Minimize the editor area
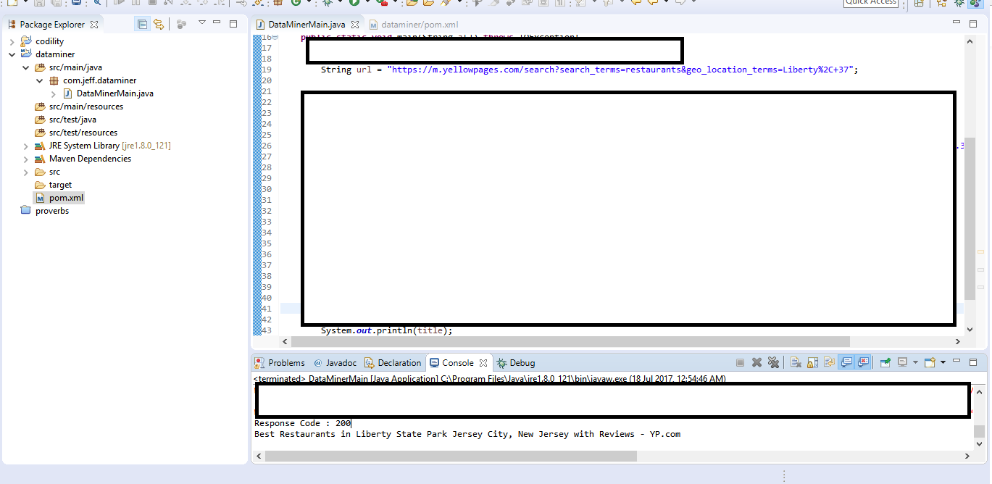 pos(955,23)
